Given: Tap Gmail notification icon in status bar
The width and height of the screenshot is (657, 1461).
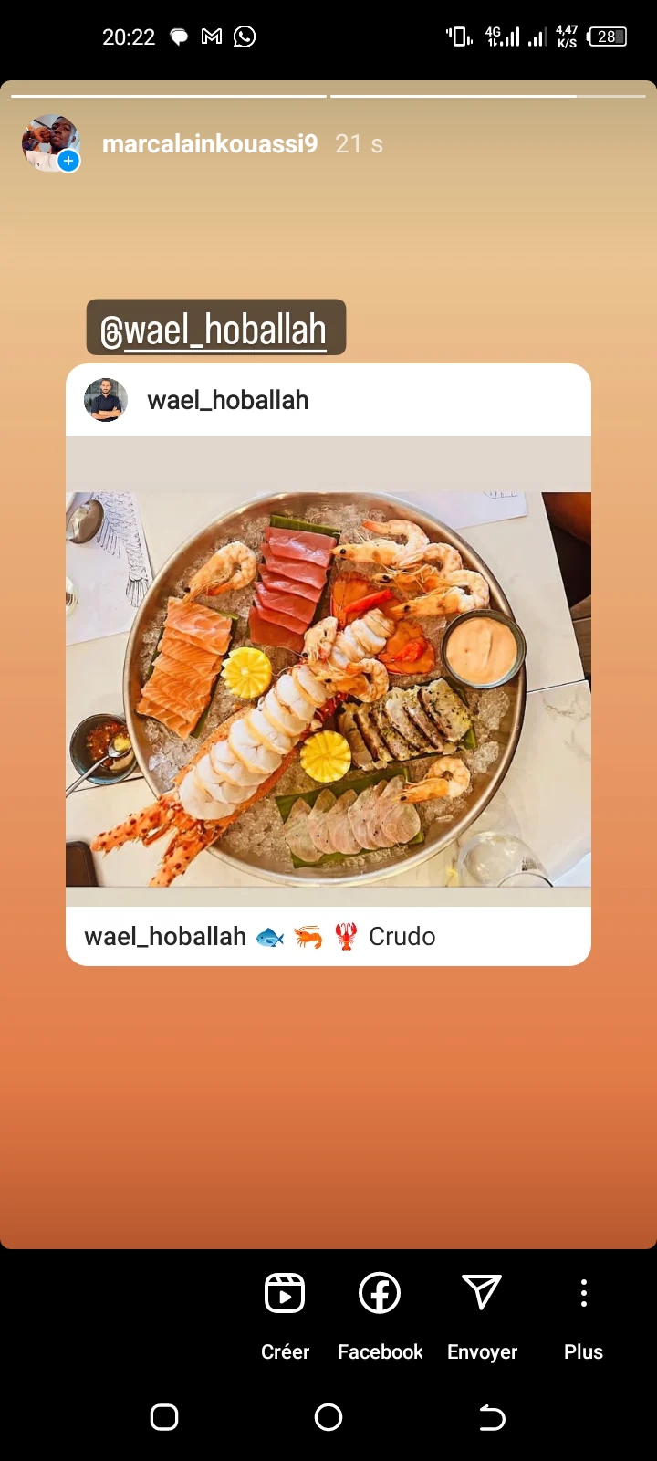Looking at the screenshot, I should [212, 37].
